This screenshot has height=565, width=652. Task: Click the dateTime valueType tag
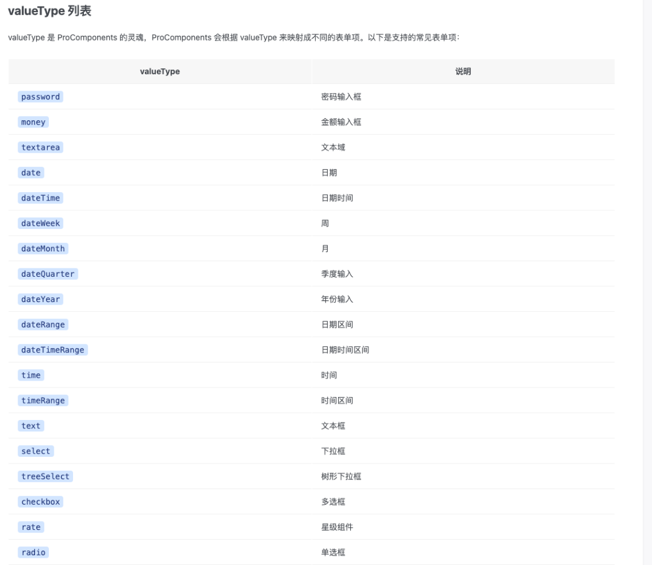(x=40, y=198)
